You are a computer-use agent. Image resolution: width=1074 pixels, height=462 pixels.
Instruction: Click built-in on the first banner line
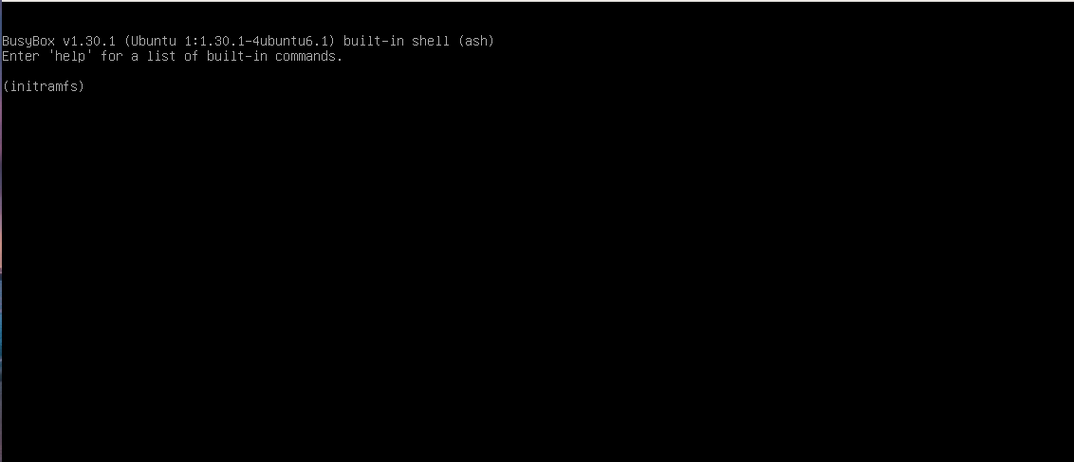373,41
